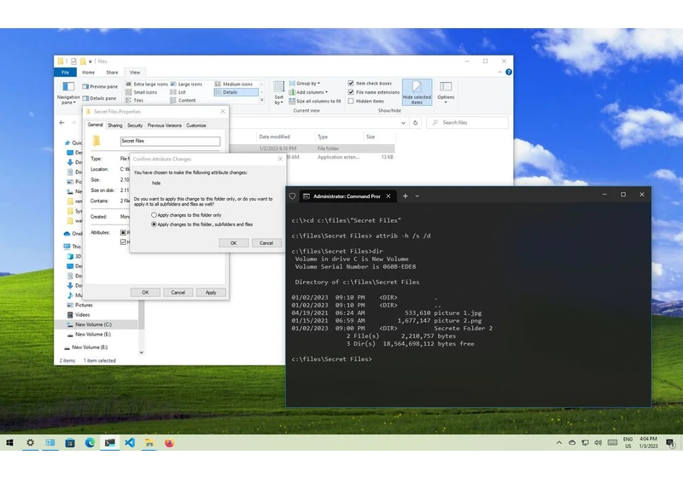Open the Sort by dropdown
The image size is (683, 478).
tap(279, 93)
